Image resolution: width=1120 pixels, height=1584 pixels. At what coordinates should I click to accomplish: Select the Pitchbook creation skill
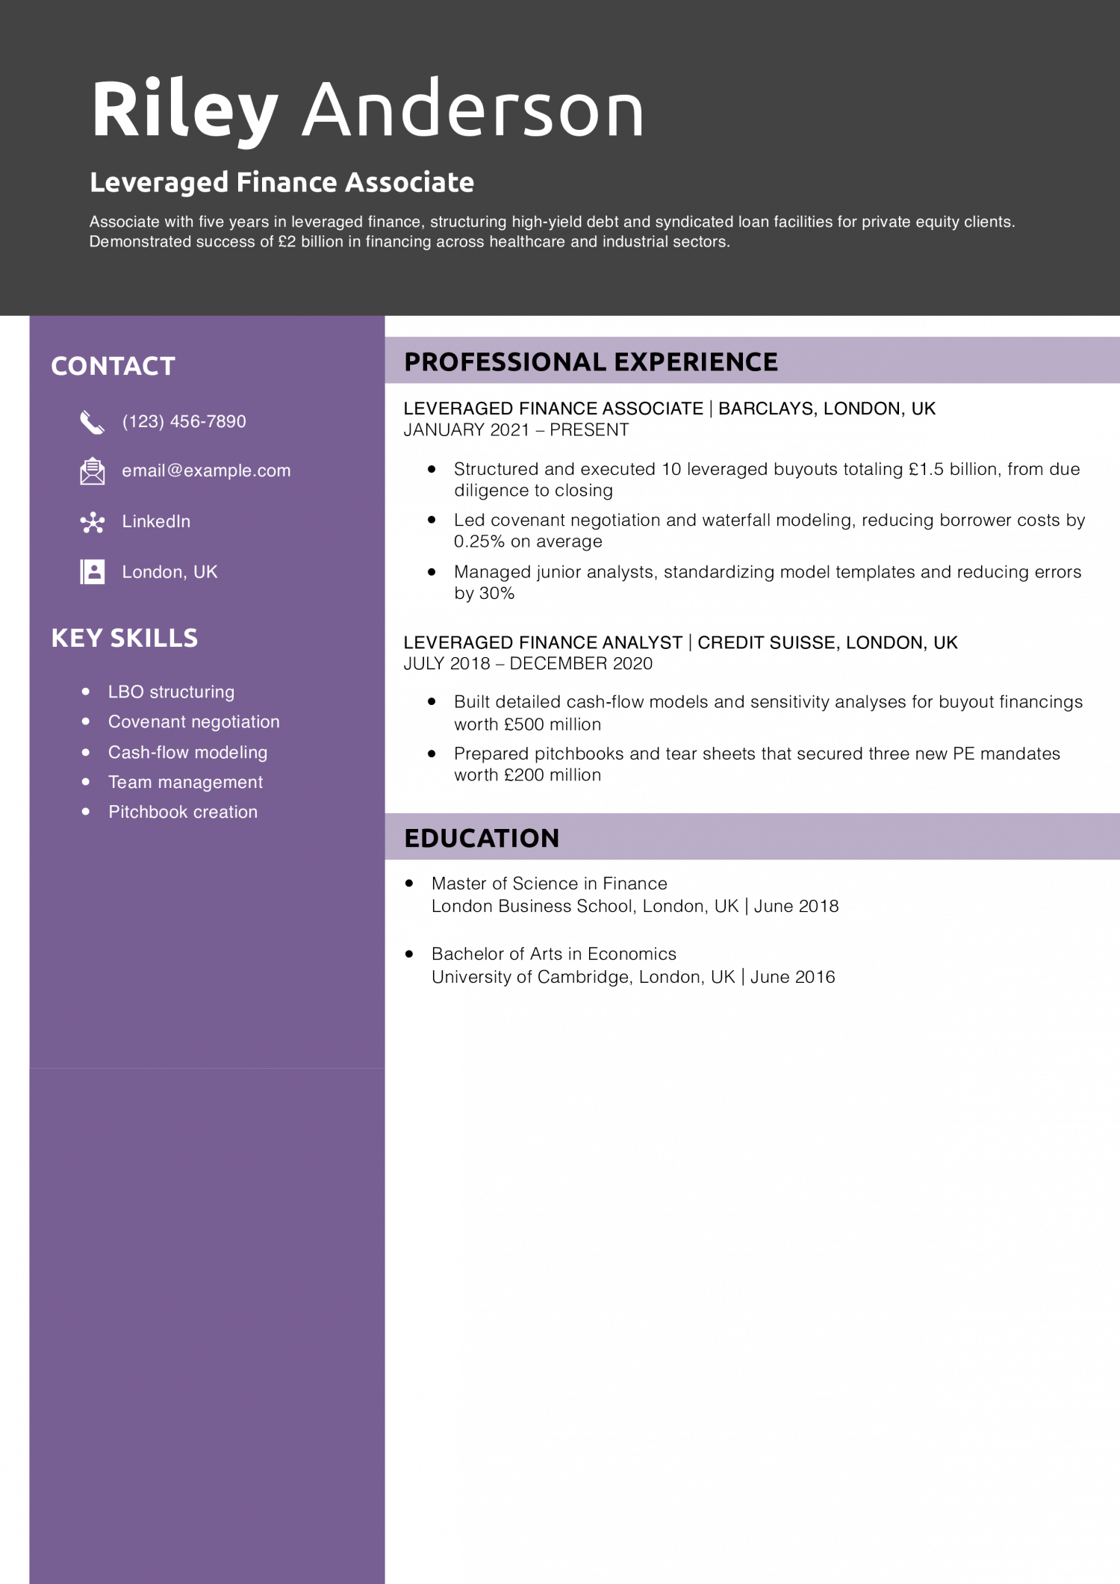(183, 812)
